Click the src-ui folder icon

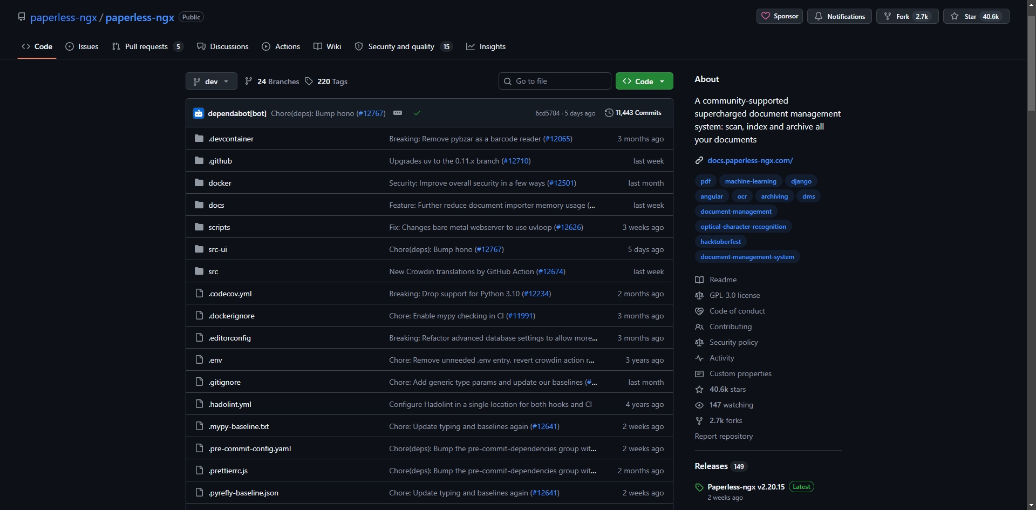(199, 249)
